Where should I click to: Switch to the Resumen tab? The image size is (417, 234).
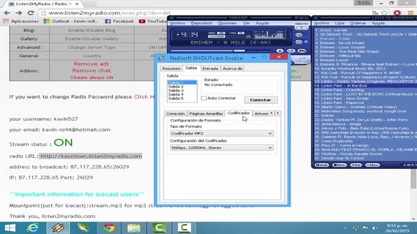(171, 68)
